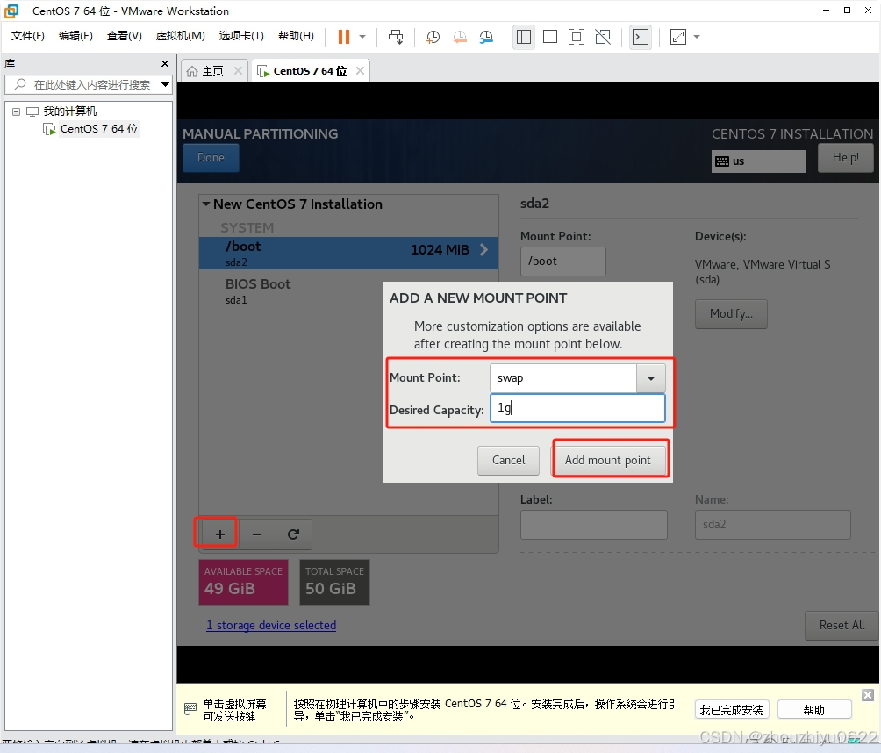
Task: Pause the virtual machine
Action: (x=343, y=37)
